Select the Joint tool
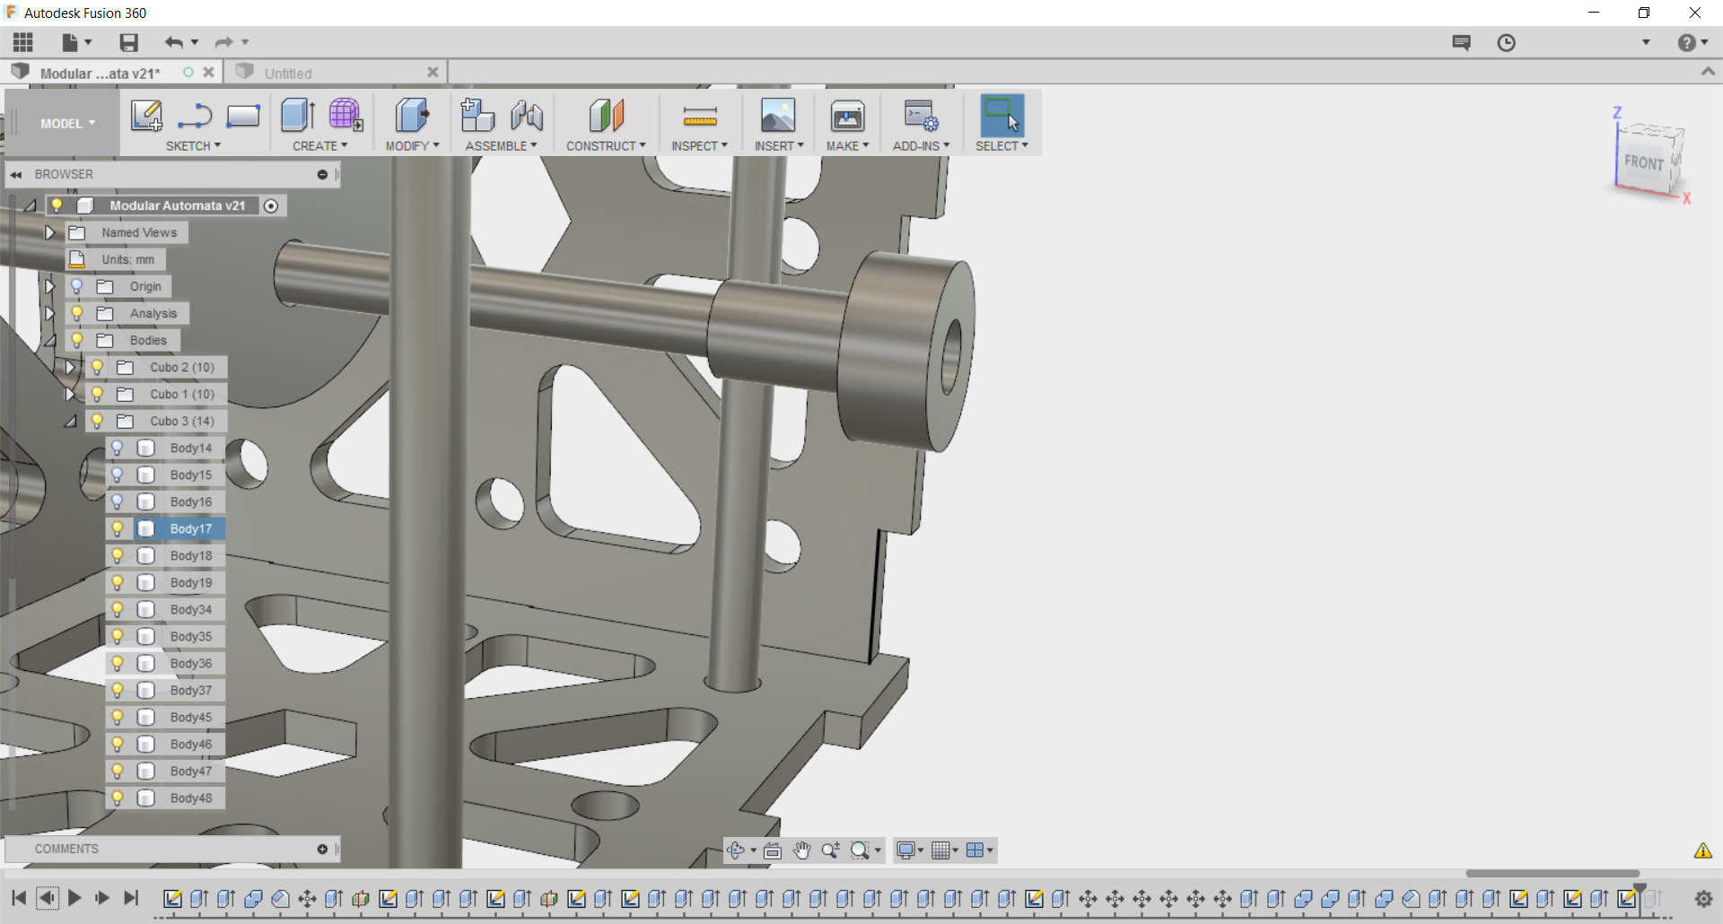Screen dimensions: 1723x924 pyautogui.click(x=527, y=116)
